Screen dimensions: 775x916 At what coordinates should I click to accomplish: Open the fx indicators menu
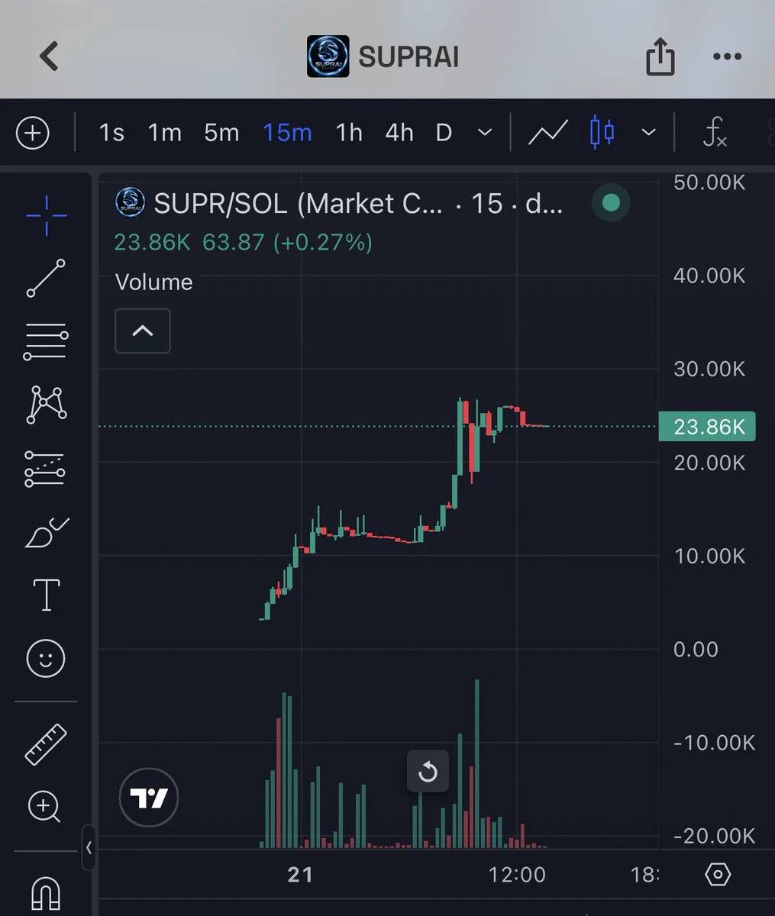click(714, 134)
